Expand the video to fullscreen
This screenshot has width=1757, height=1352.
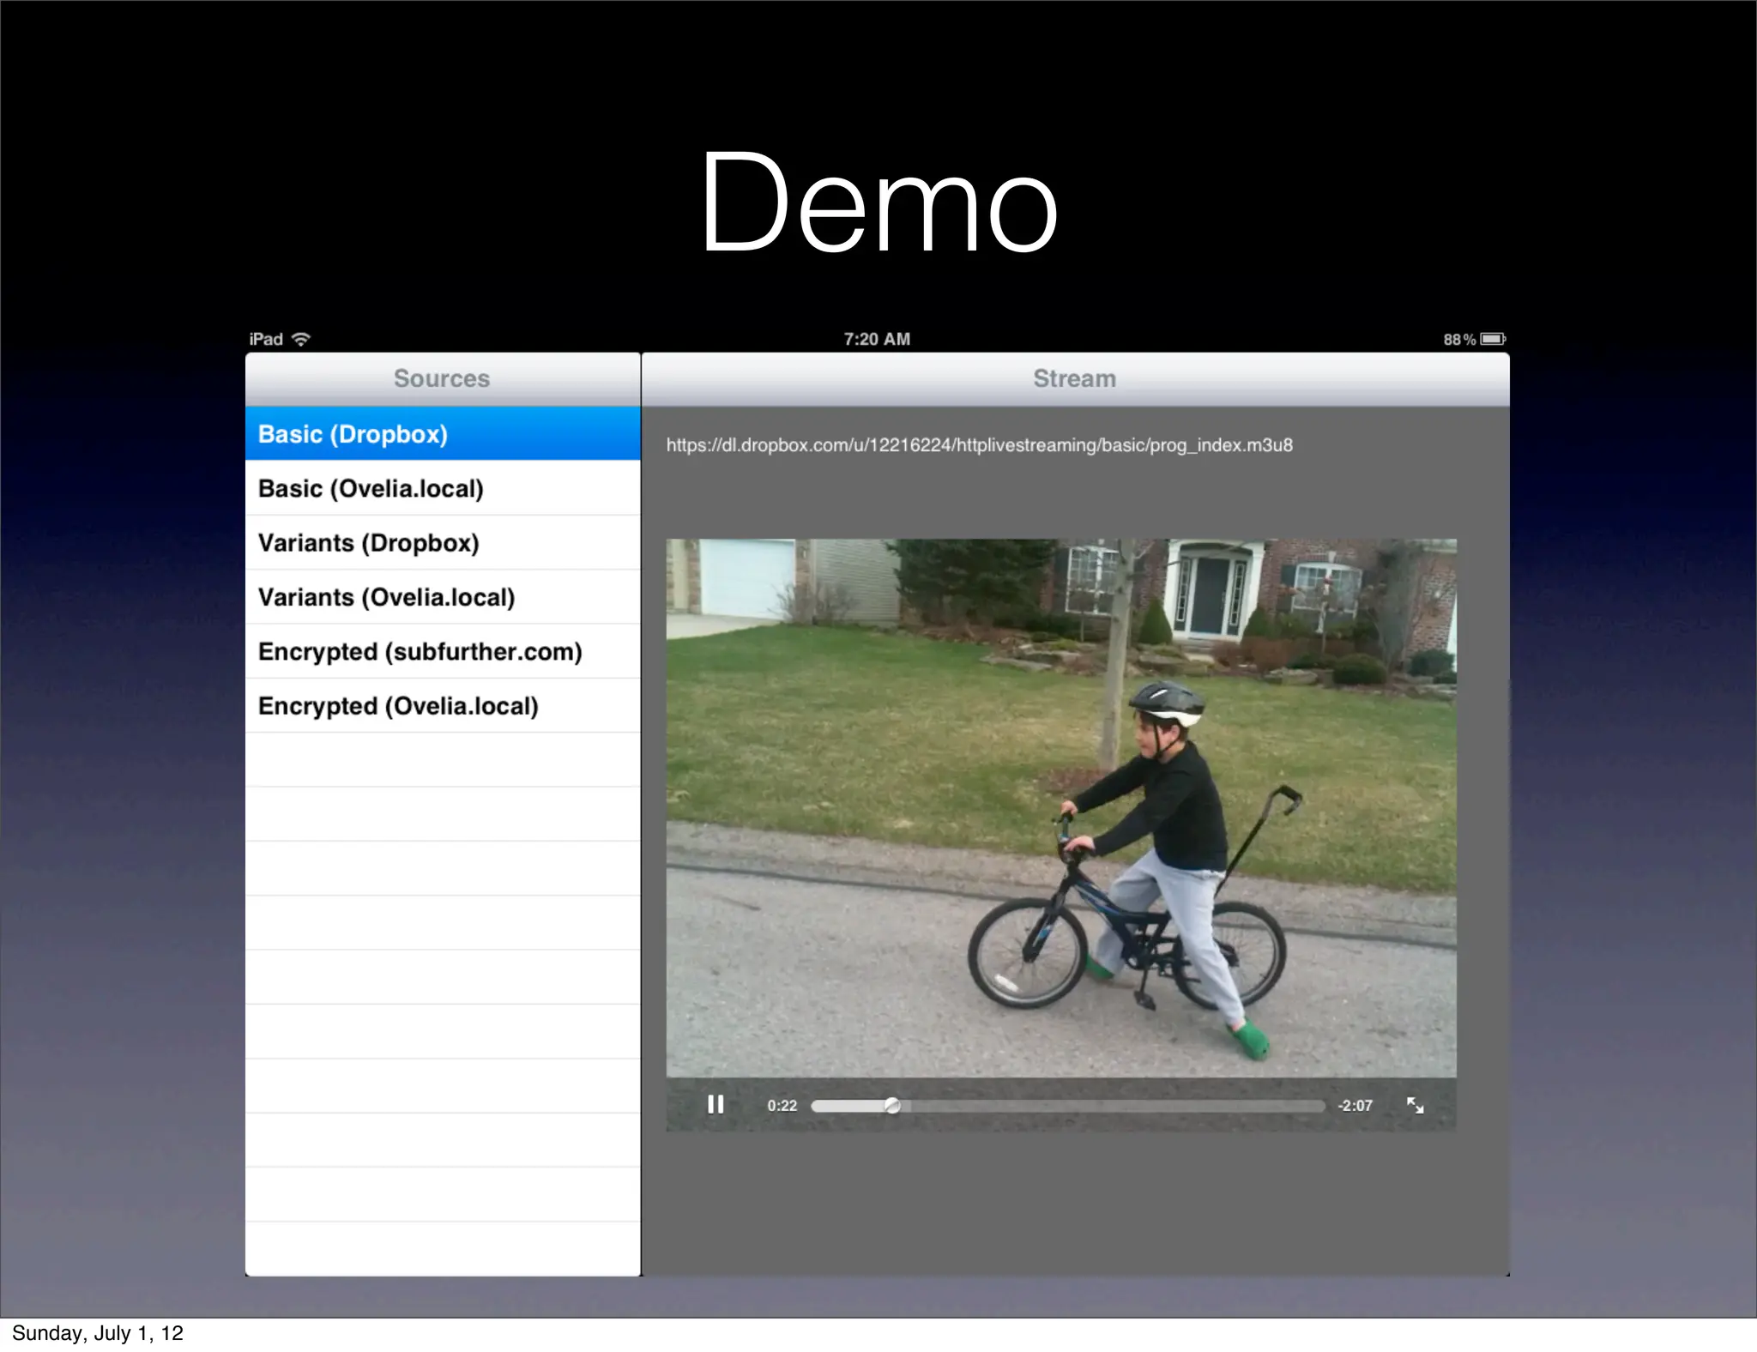(1415, 1105)
